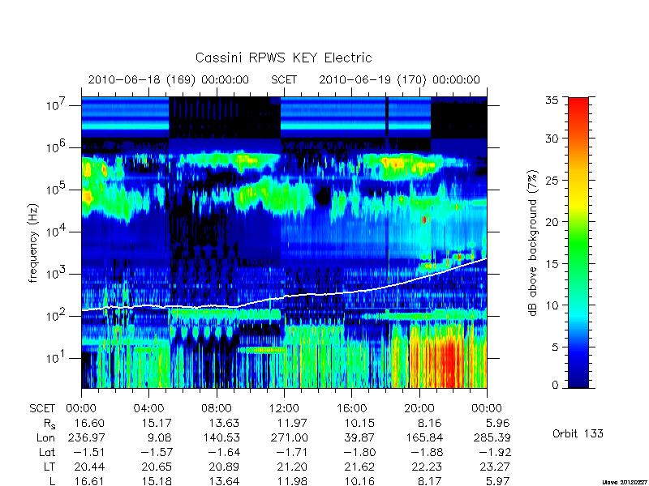Viewport: 649px width, 486px height.
Task: Select the Rs value 11.97
Action: [292, 423]
